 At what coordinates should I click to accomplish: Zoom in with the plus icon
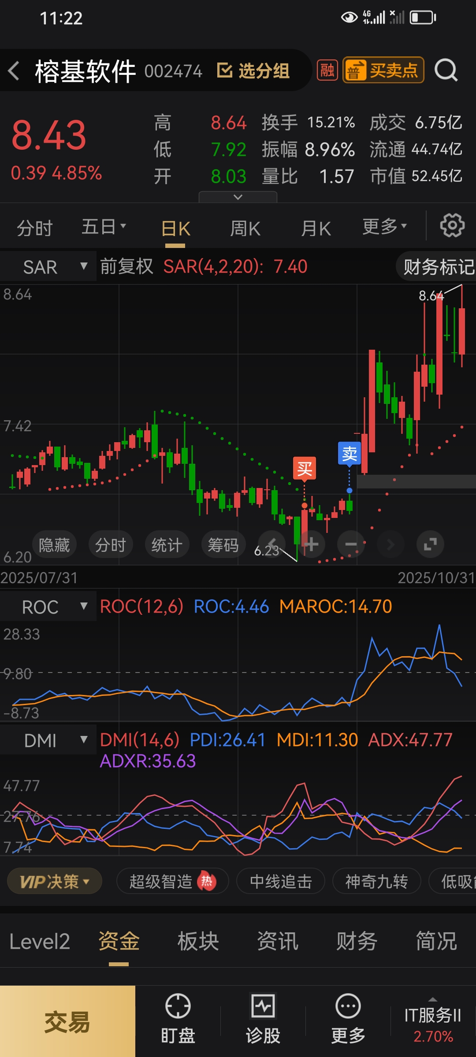(x=311, y=544)
